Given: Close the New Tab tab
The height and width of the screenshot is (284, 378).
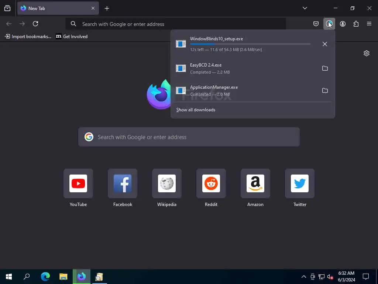Looking at the screenshot, I should point(93,8).
